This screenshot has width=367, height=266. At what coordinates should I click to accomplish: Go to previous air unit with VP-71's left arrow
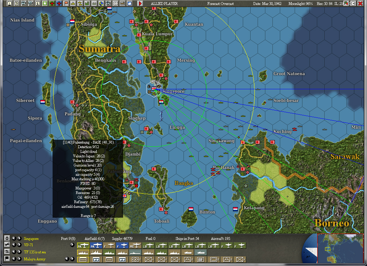point(14,245)
